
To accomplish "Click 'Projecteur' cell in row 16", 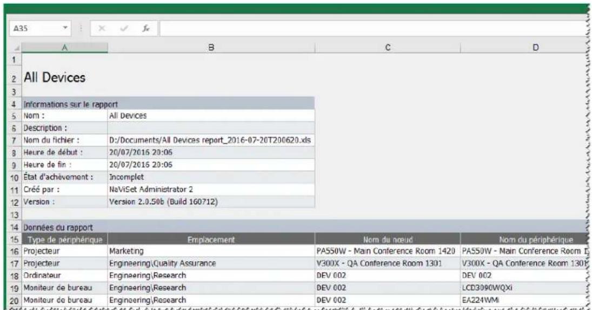I will (x=64, y=251).
